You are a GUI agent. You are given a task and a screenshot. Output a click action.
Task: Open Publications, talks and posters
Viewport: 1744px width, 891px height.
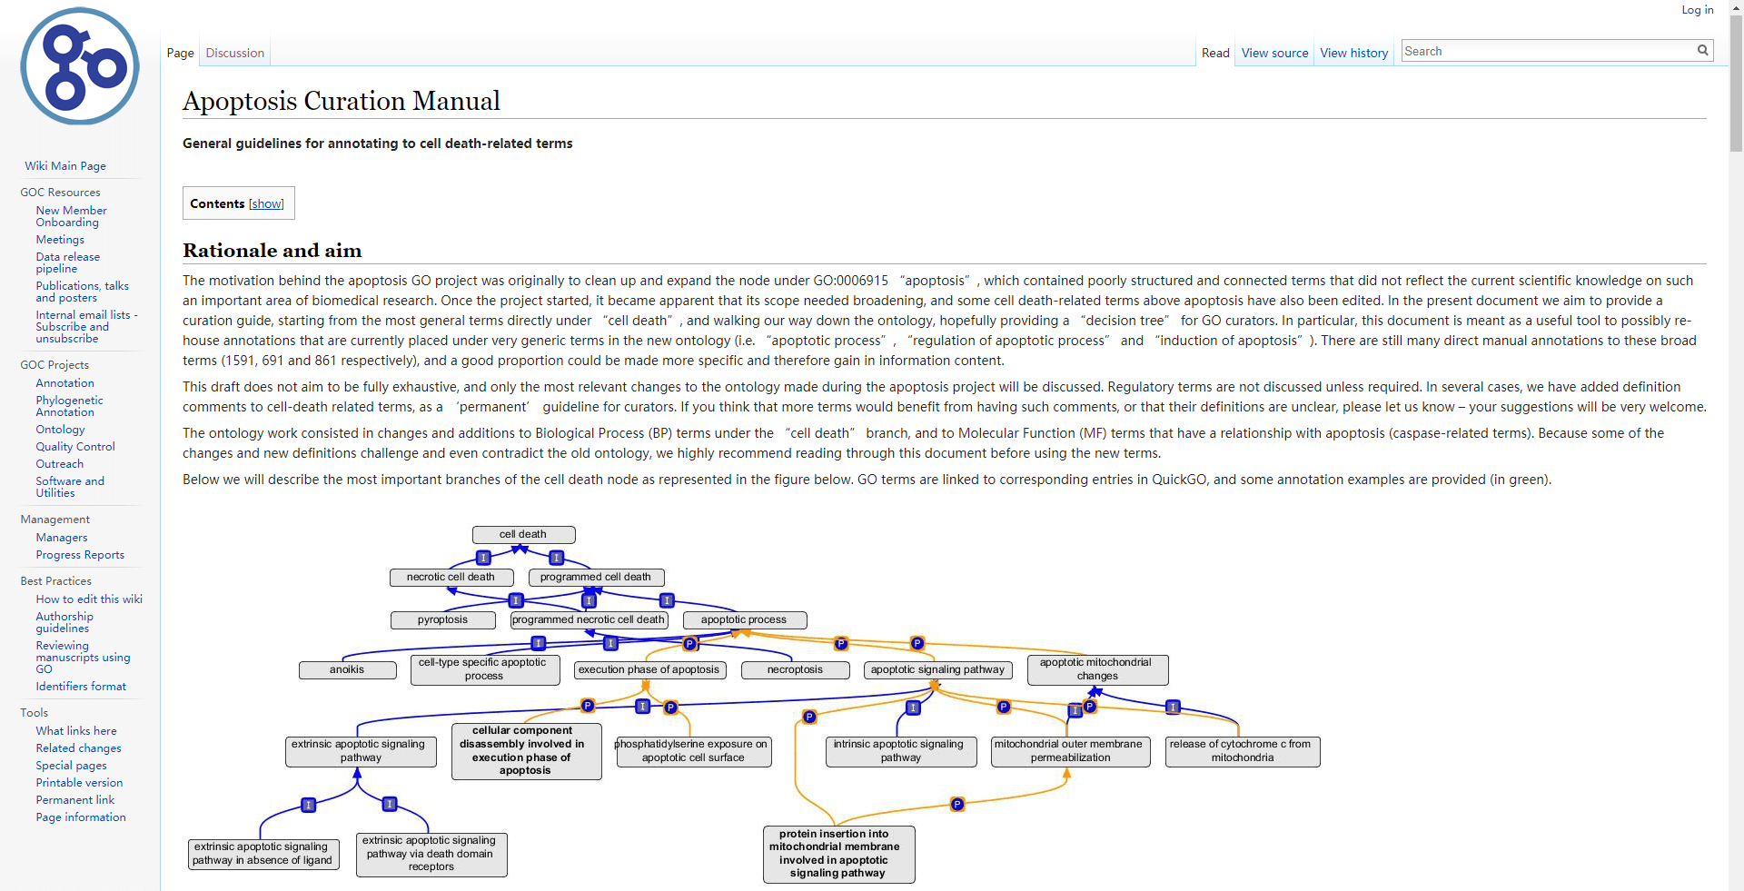pos(82,292)
